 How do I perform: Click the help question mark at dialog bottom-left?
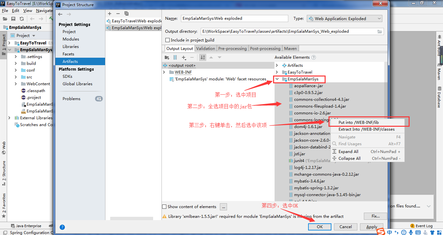tap(62, 227)
